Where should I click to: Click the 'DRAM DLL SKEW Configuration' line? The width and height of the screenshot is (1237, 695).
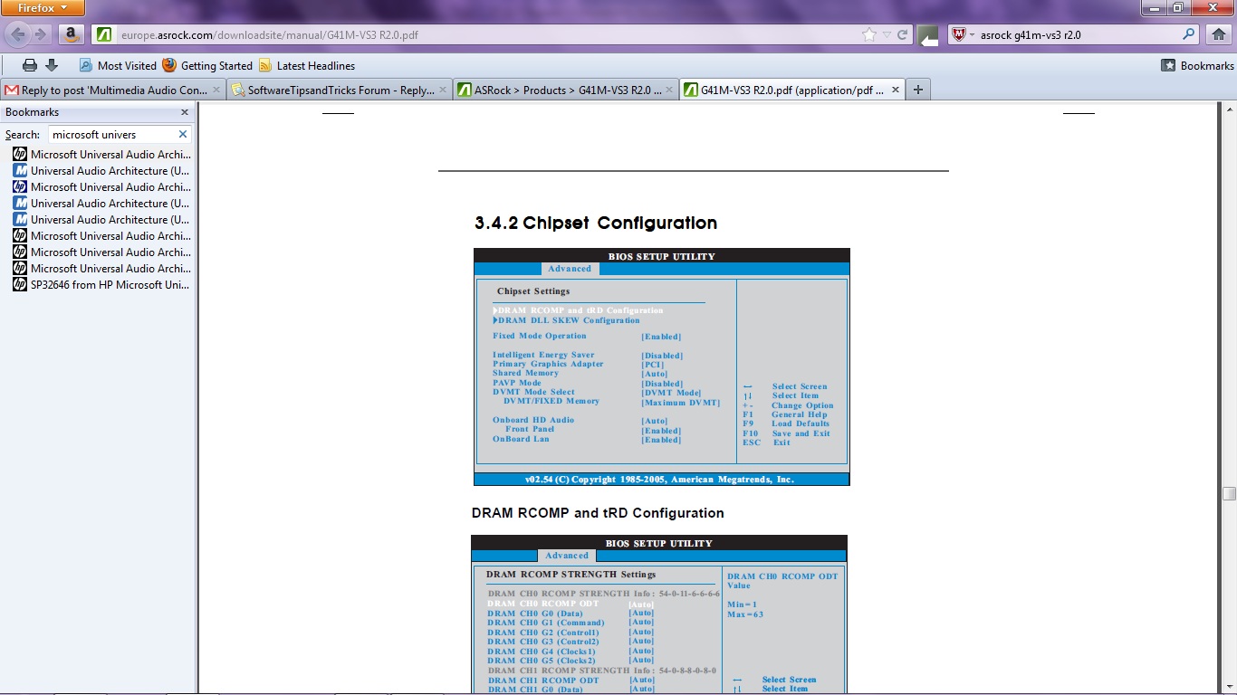coord(567,320)
